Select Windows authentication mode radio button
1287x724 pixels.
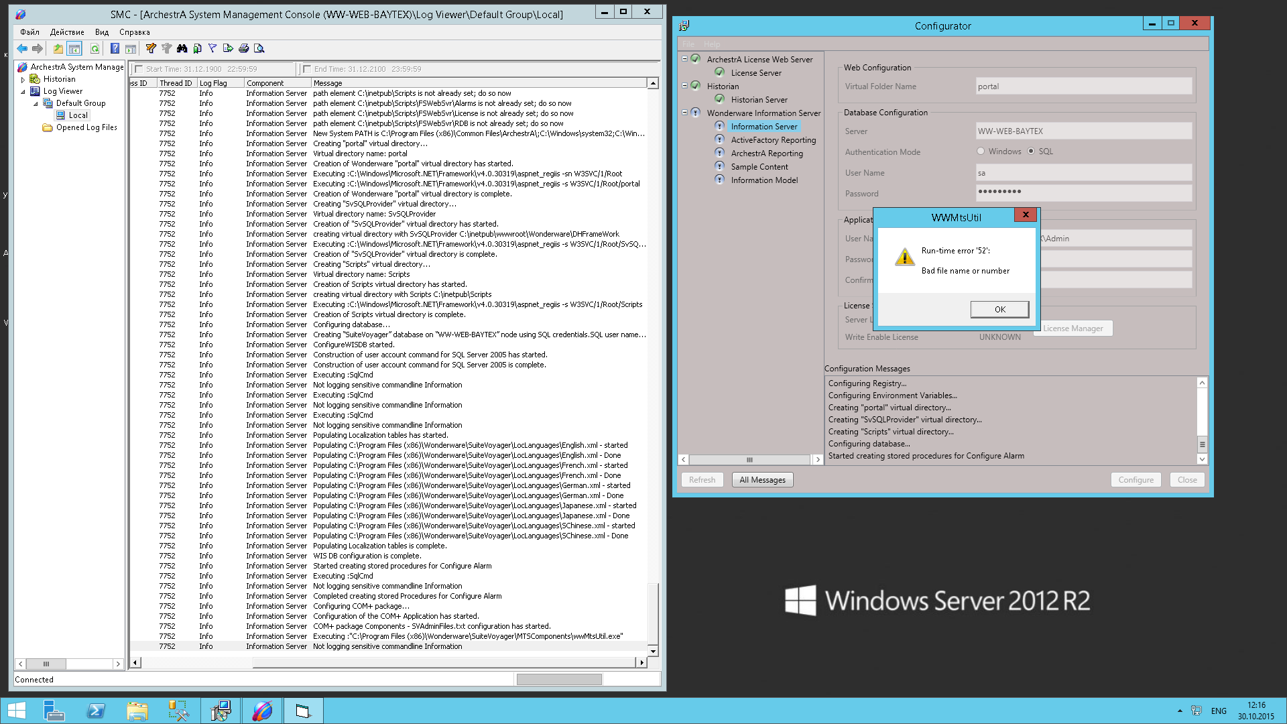(981, 152)
